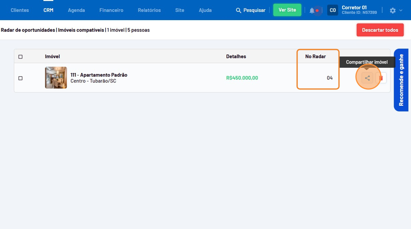The width and height of the screenshot is (411, 229).
Task: Click the red Descartar todos button
Action: 380,30
